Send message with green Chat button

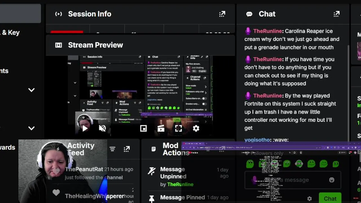coord(330,198)
